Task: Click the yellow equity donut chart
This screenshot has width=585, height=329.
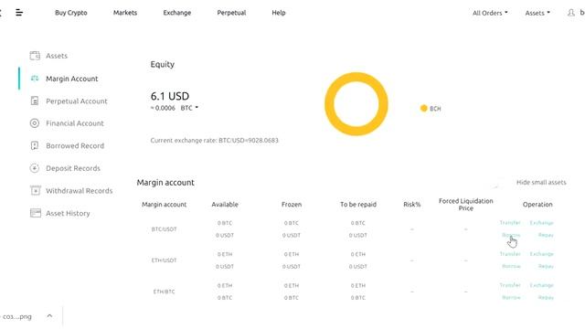Action: point(356,104)
